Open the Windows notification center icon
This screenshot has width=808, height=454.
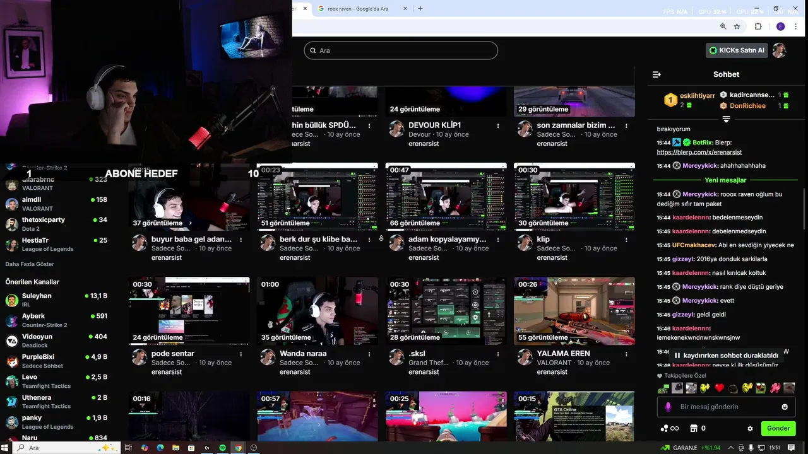click(x=792, y=448)
